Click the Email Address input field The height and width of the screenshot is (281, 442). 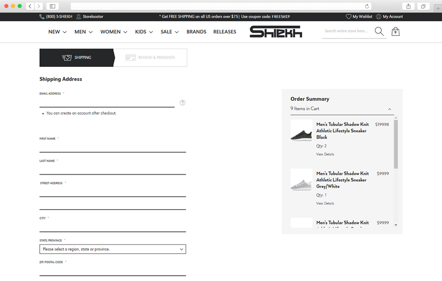(x=107, y=102)
